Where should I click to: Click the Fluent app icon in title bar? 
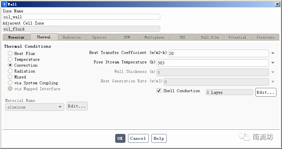[x=5, y=4]
